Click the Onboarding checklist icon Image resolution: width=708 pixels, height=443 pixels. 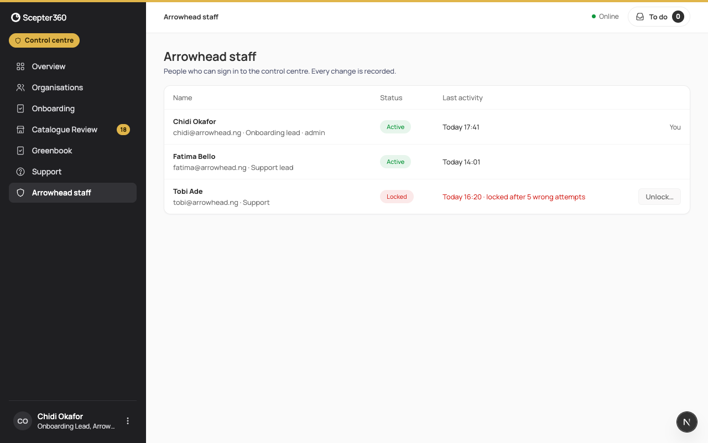(20, 109)
